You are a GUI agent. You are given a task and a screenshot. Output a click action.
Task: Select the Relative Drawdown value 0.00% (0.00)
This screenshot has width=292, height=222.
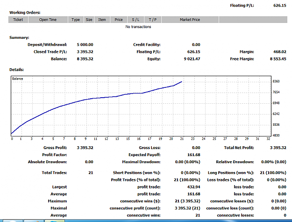[274, 162]
